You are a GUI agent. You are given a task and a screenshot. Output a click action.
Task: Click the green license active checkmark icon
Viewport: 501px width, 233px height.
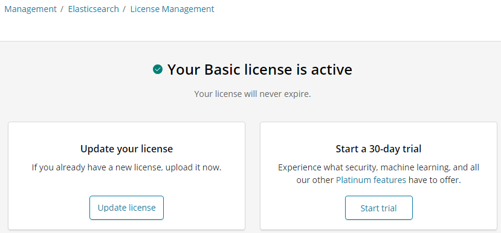[158, 69]
